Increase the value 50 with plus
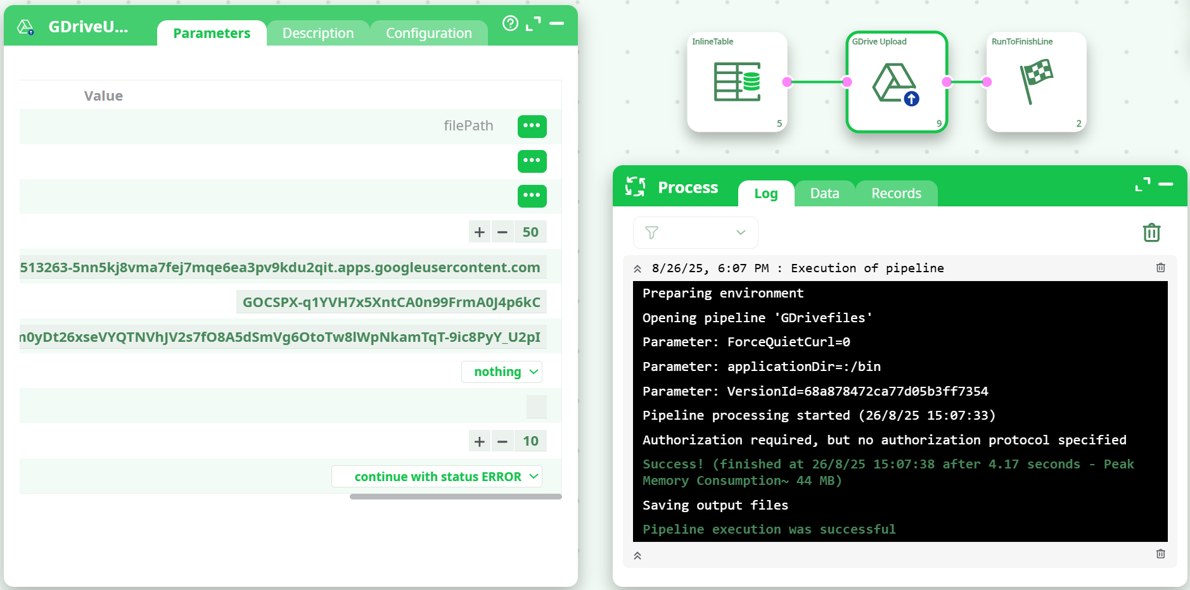1190x590 pixels. [479, 232]
